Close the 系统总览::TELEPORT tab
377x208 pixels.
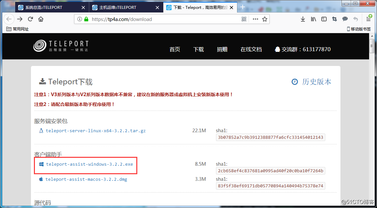pyautogui.click(x=83, y=8)
